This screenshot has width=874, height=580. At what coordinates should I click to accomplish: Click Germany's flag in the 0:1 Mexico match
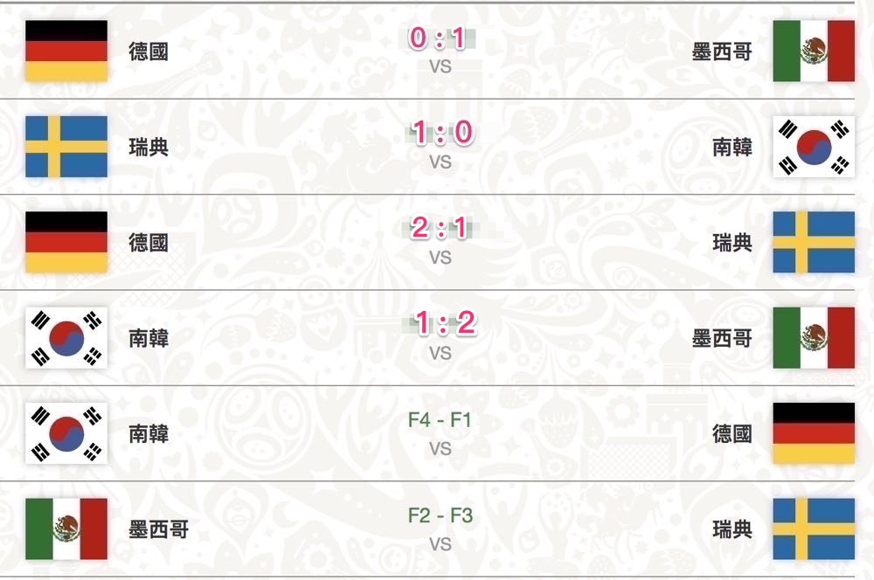click(66, 52)
